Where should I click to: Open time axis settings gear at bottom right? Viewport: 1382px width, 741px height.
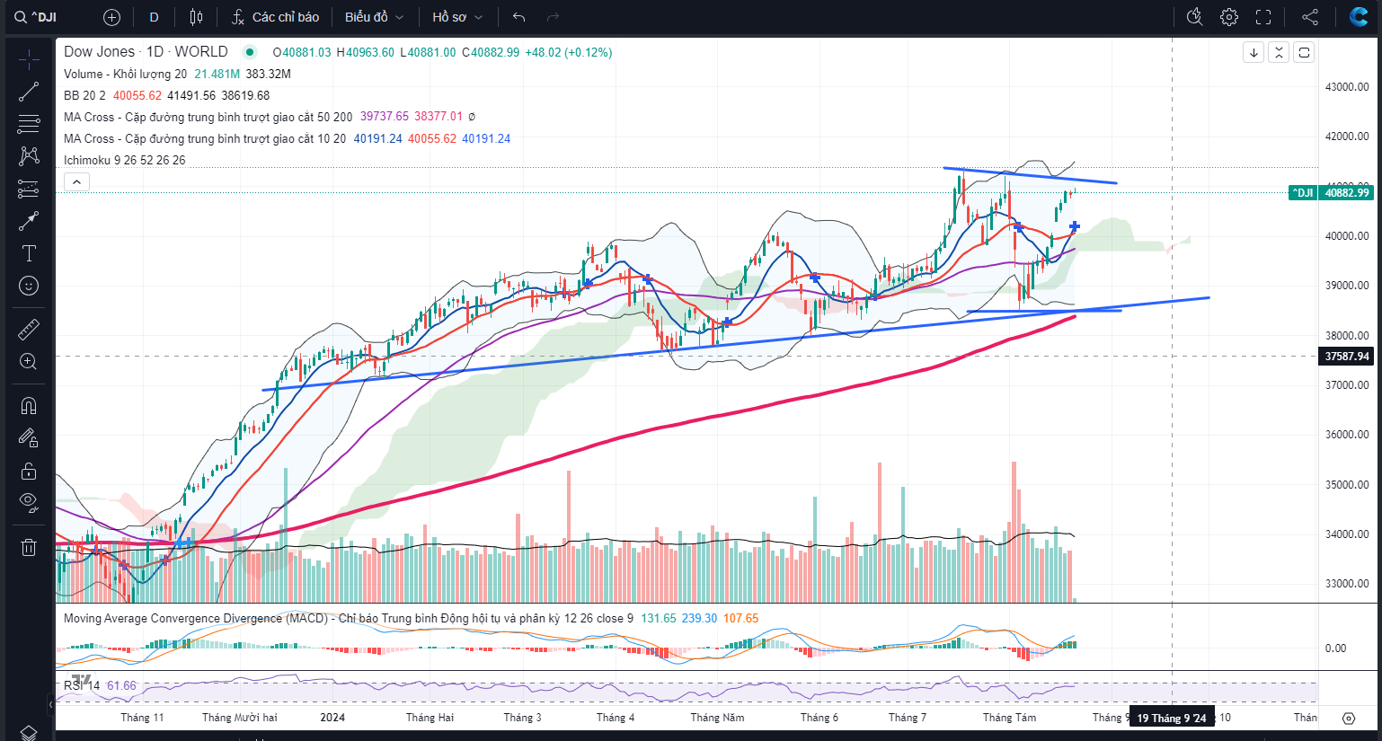point(1348,718)
